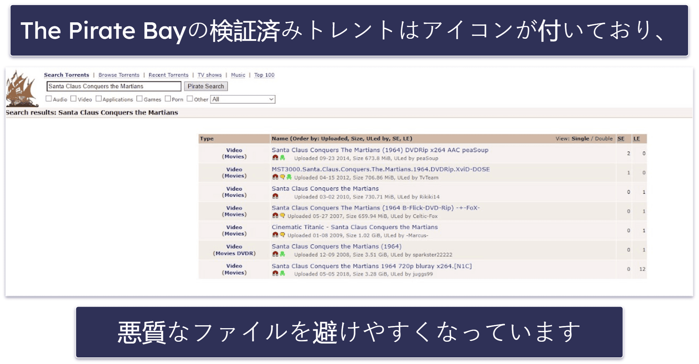Click magnet icon for Cinematic Titanic torrent
The height and width of the screenshot is (364, 699).
click(275, 235)
